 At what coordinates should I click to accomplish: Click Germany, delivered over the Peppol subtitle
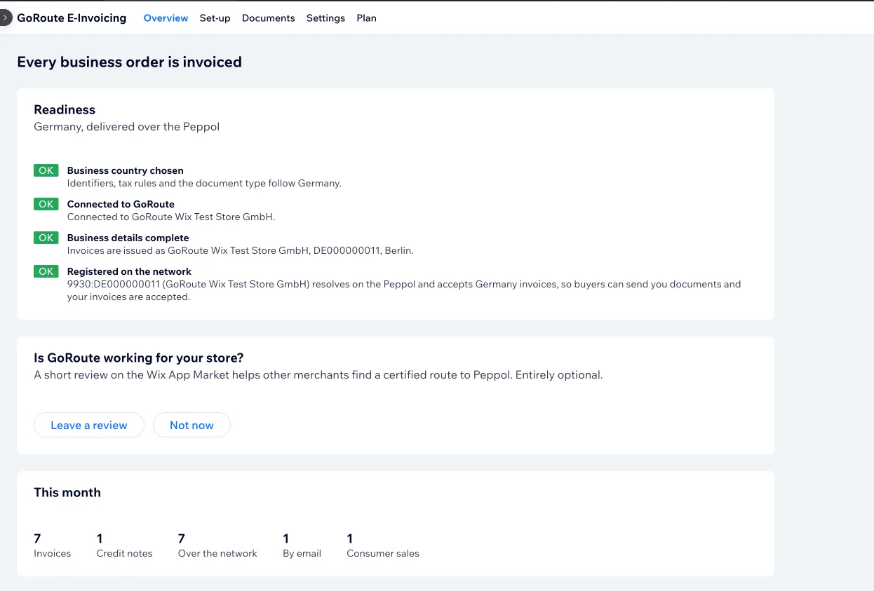coord(127,127)
